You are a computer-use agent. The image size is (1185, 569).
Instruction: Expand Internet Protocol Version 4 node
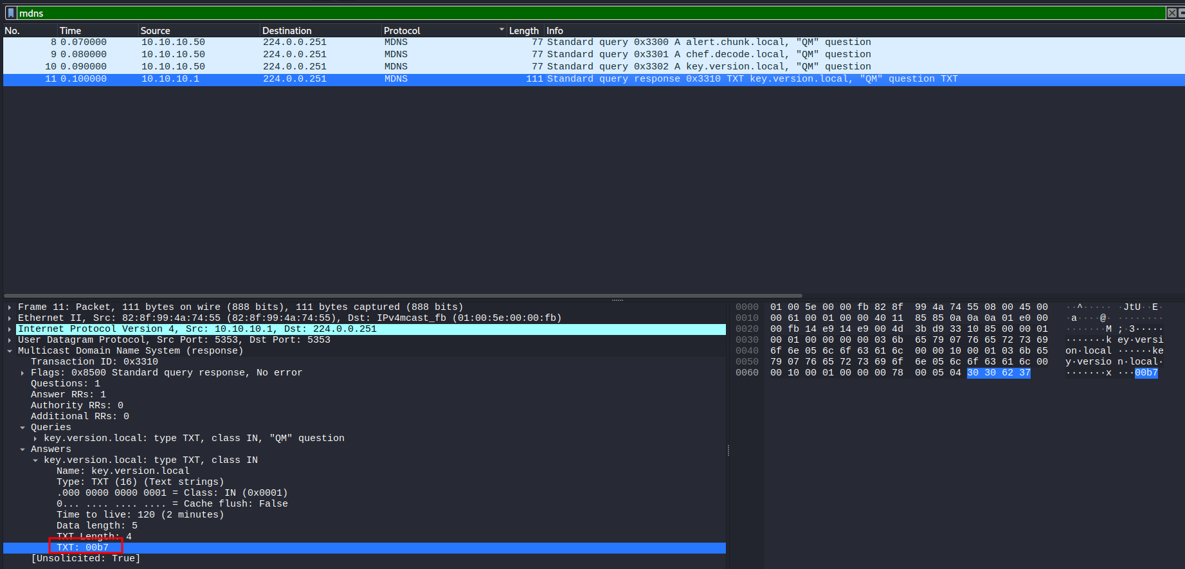pos(10,329)
